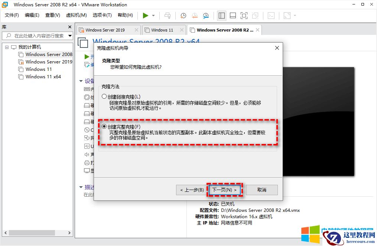Select 创建链接克隆(L) radio button
This screenshot has width=377, height=246.
[104, 96]
